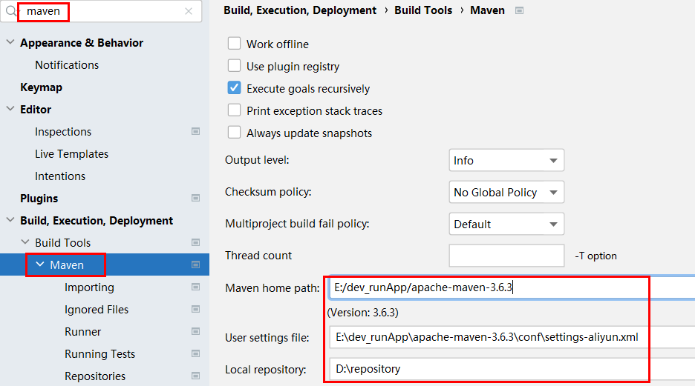Click project-level icon beside Plugins
Viewport: 695px width, 386px height.
click(x=195, y=198)
